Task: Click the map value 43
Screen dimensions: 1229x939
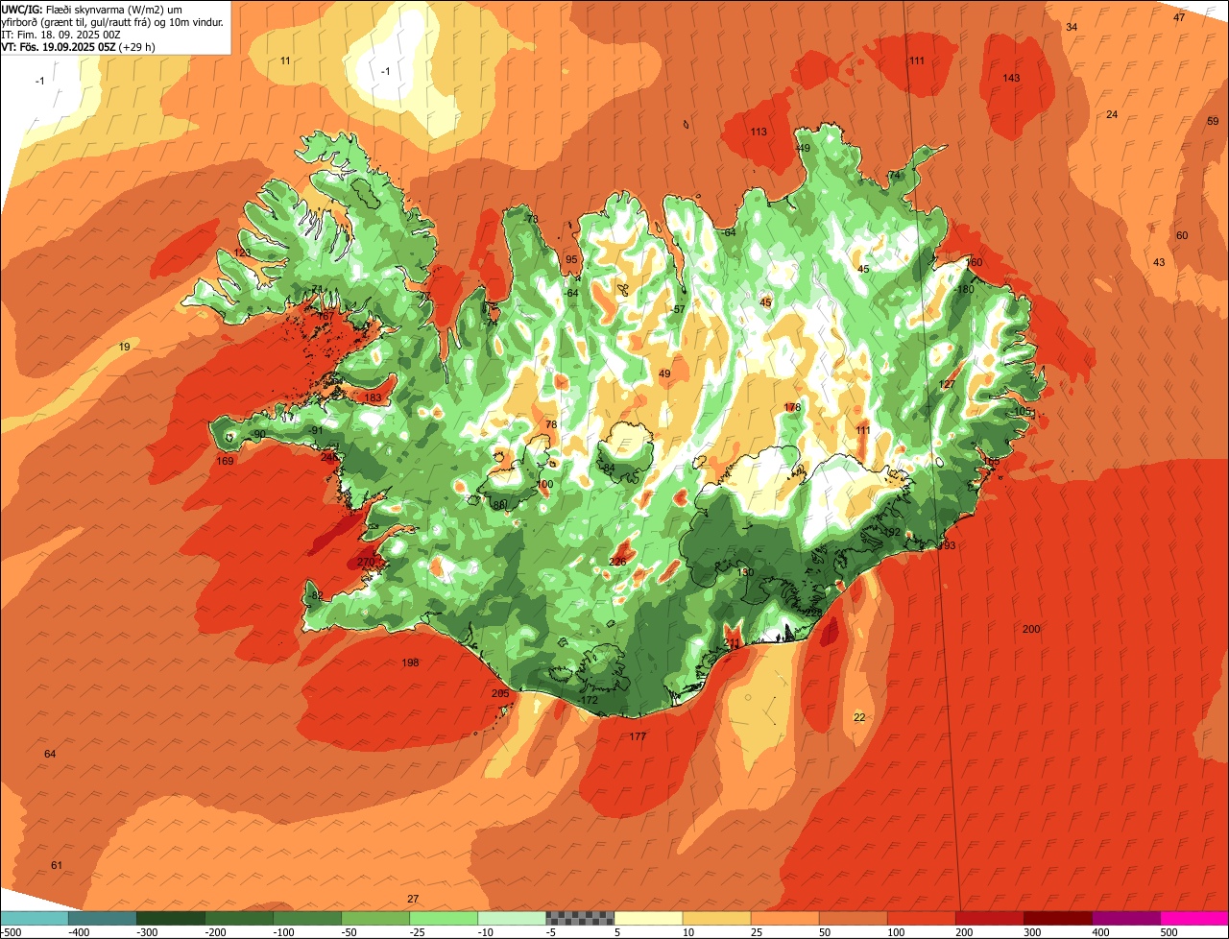Action: (1159, 262)
